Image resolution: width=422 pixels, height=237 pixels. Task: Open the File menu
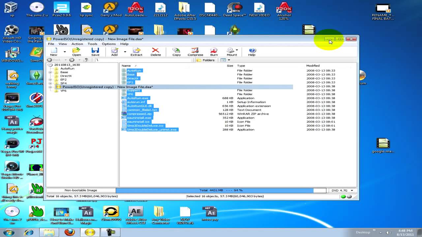point(51,44)
